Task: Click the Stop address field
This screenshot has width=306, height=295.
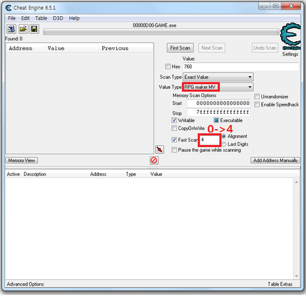Action: tap(219, 112)
